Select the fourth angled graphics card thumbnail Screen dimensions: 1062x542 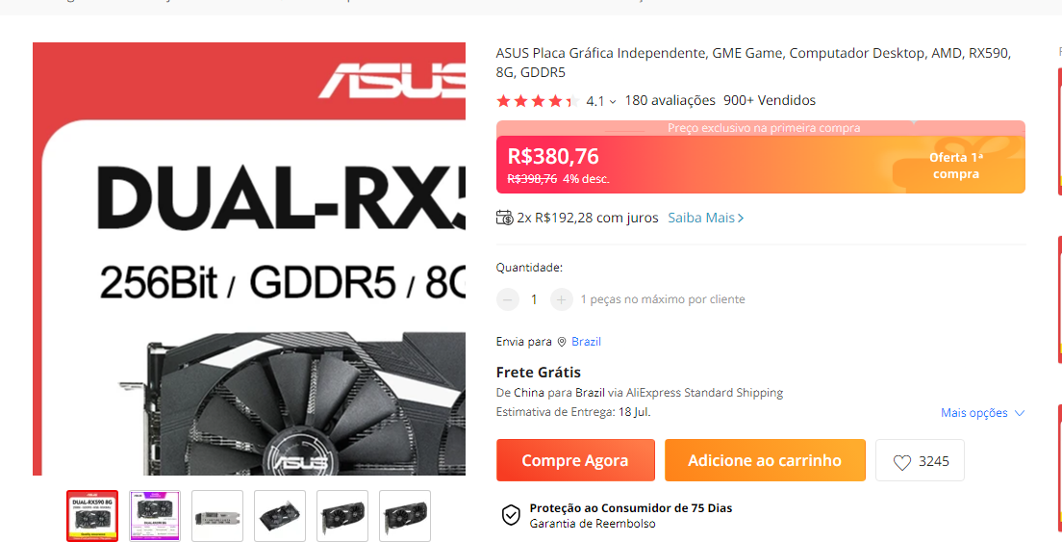pyautogui.click(x=280, y=516)
